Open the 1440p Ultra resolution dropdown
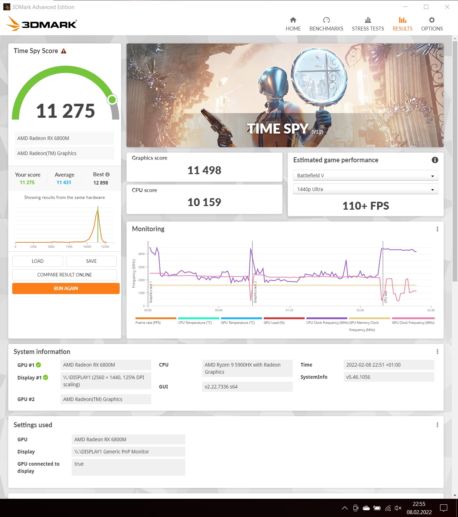The height and width of the screenshot is (517, 458). coord(366,189)
